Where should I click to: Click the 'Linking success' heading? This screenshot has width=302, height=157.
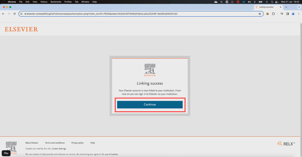click(150, 83)
